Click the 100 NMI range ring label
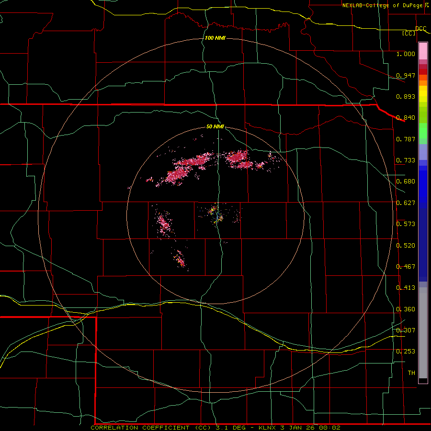Viewport: 431px width, 431px height. click(x=215, y=38)
